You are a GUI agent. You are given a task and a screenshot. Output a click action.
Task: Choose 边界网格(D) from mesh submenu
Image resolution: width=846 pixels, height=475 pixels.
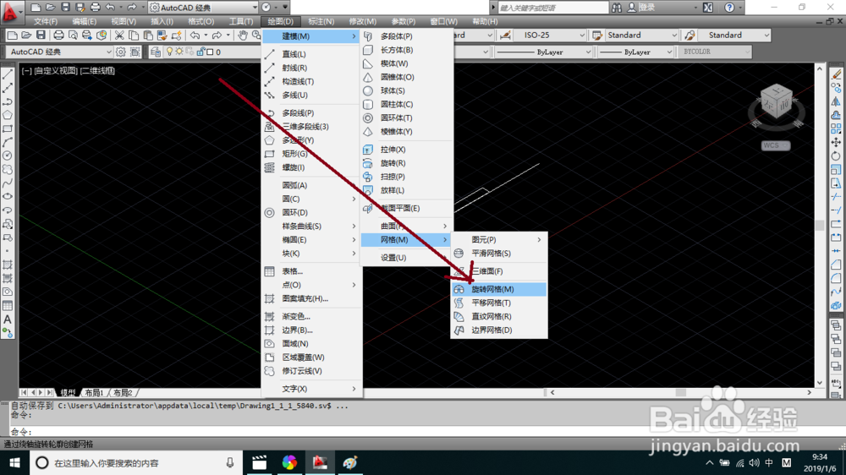tap(499, 330)
